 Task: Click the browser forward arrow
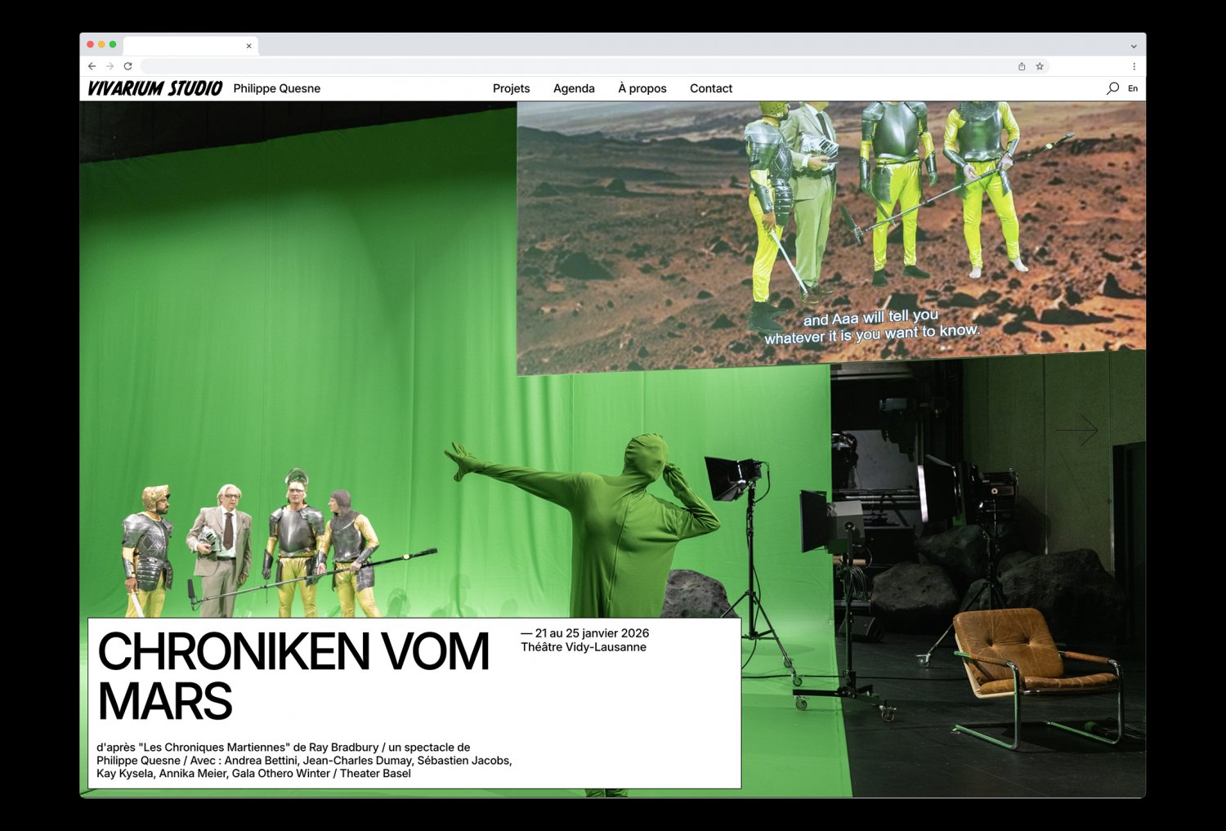110,66
